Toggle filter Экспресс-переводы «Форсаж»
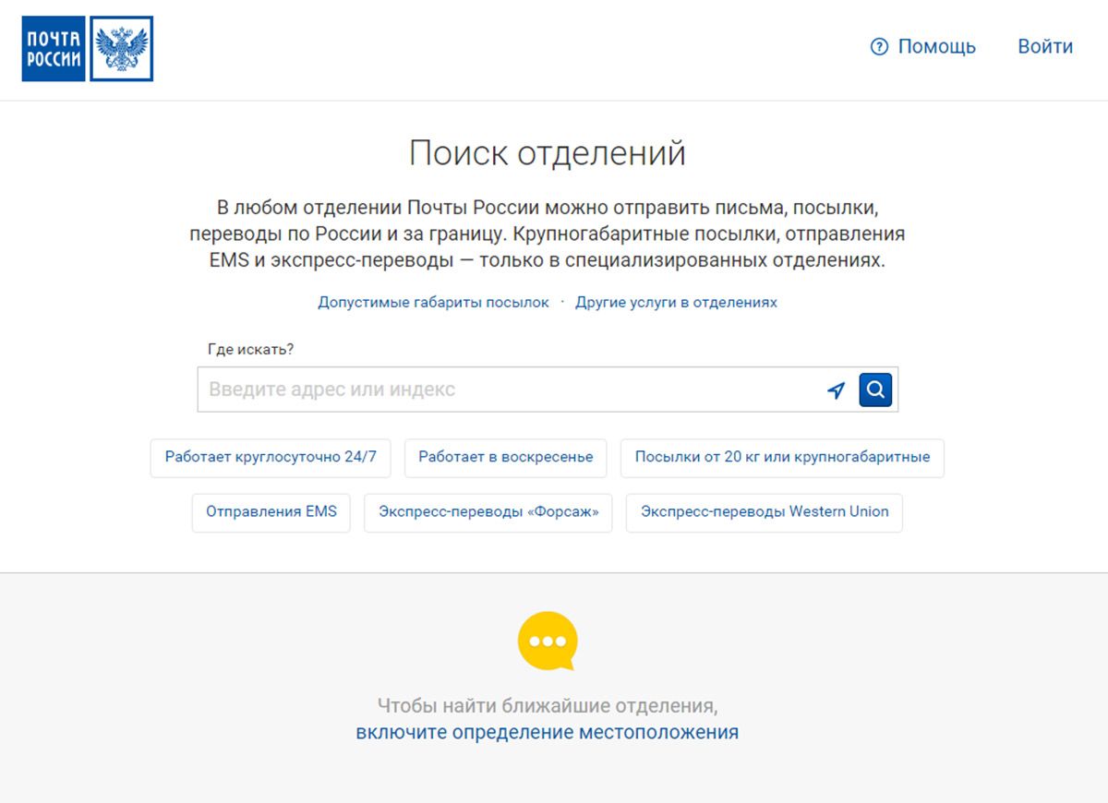Image resolution: width=1108 pixels, height=803 pixels. pos(488,513)
